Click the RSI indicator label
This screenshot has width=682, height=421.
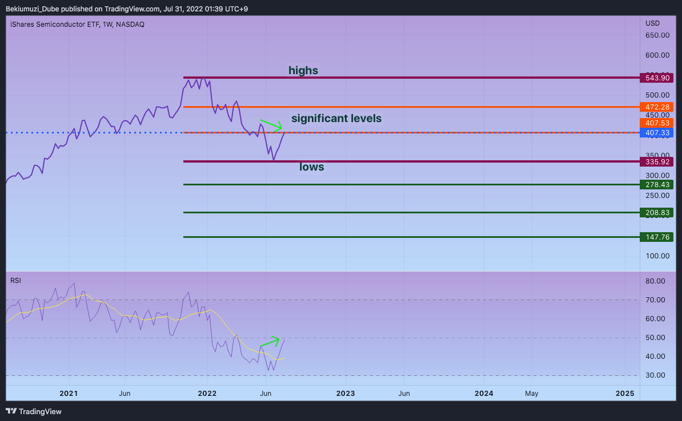[15, 281]
